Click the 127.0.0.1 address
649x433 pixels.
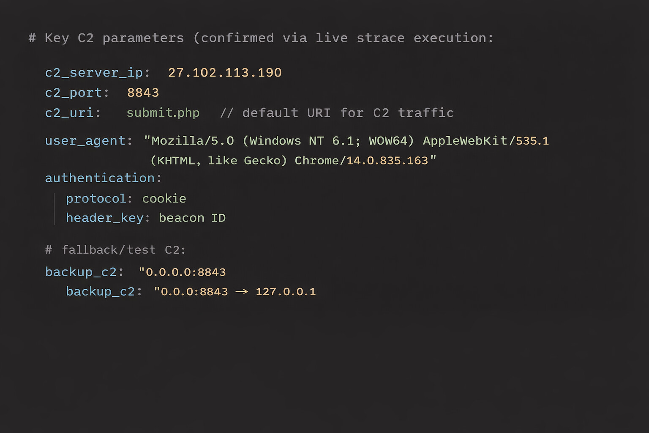pos(286,291)
